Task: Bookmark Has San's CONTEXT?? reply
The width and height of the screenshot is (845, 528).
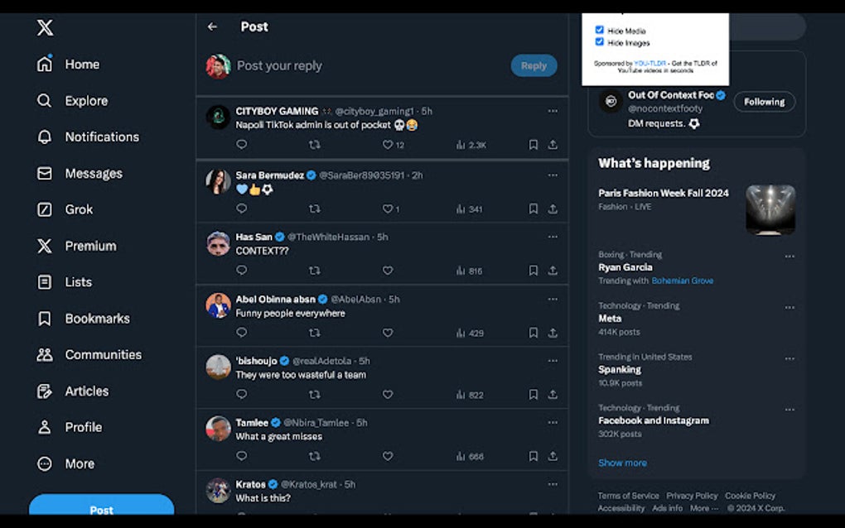Action: point(533,270)
